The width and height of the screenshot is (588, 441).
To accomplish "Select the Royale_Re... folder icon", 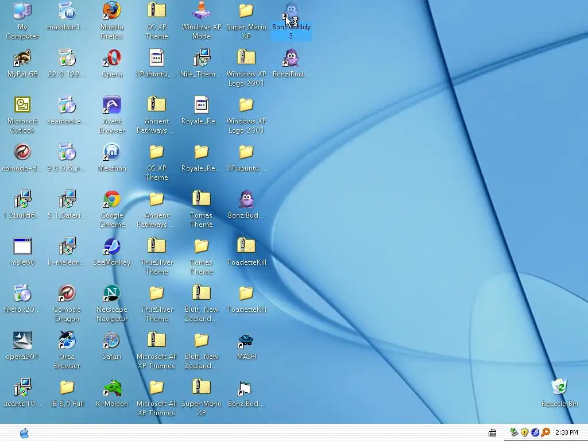I will (202, 152).
